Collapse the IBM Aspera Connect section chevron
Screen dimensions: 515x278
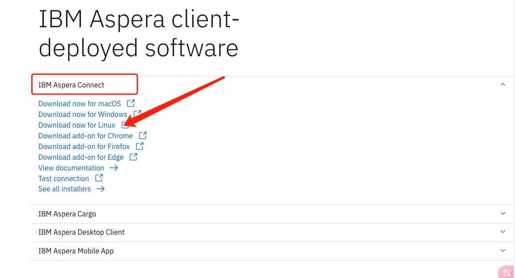click(x=503, y=85)
